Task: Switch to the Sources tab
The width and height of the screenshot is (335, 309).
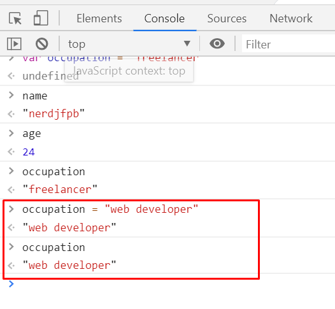Action: coord(227,18)
